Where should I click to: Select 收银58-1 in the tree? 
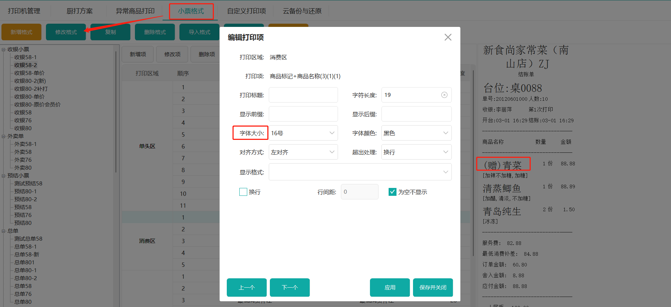[25, 57]
